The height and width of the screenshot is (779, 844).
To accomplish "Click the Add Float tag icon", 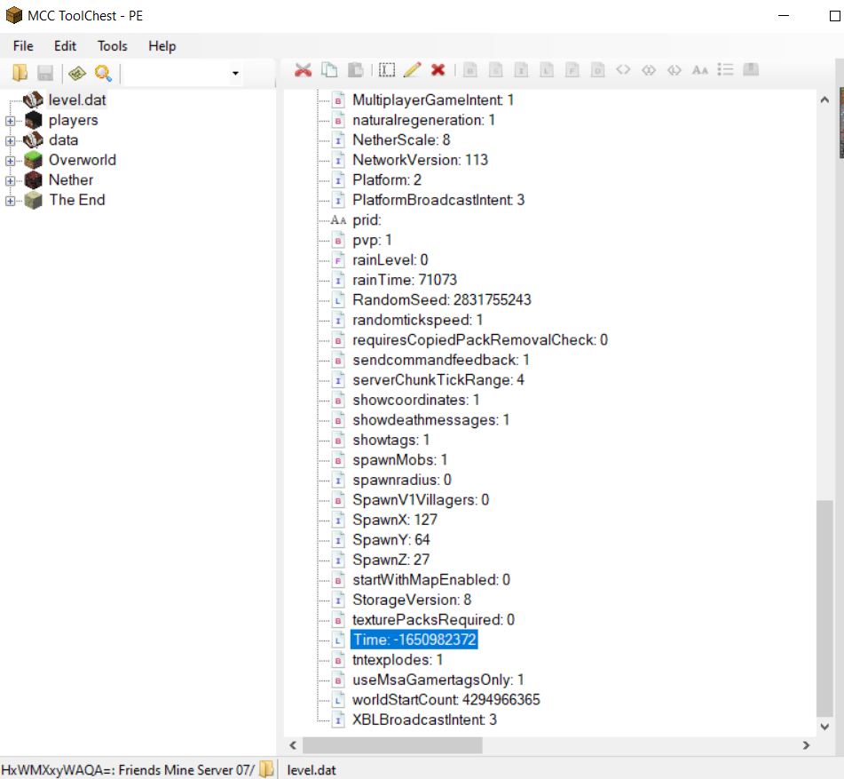I will pos(572,69).
